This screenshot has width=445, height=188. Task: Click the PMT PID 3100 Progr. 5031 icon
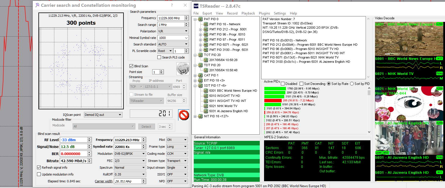click(206, 50)
